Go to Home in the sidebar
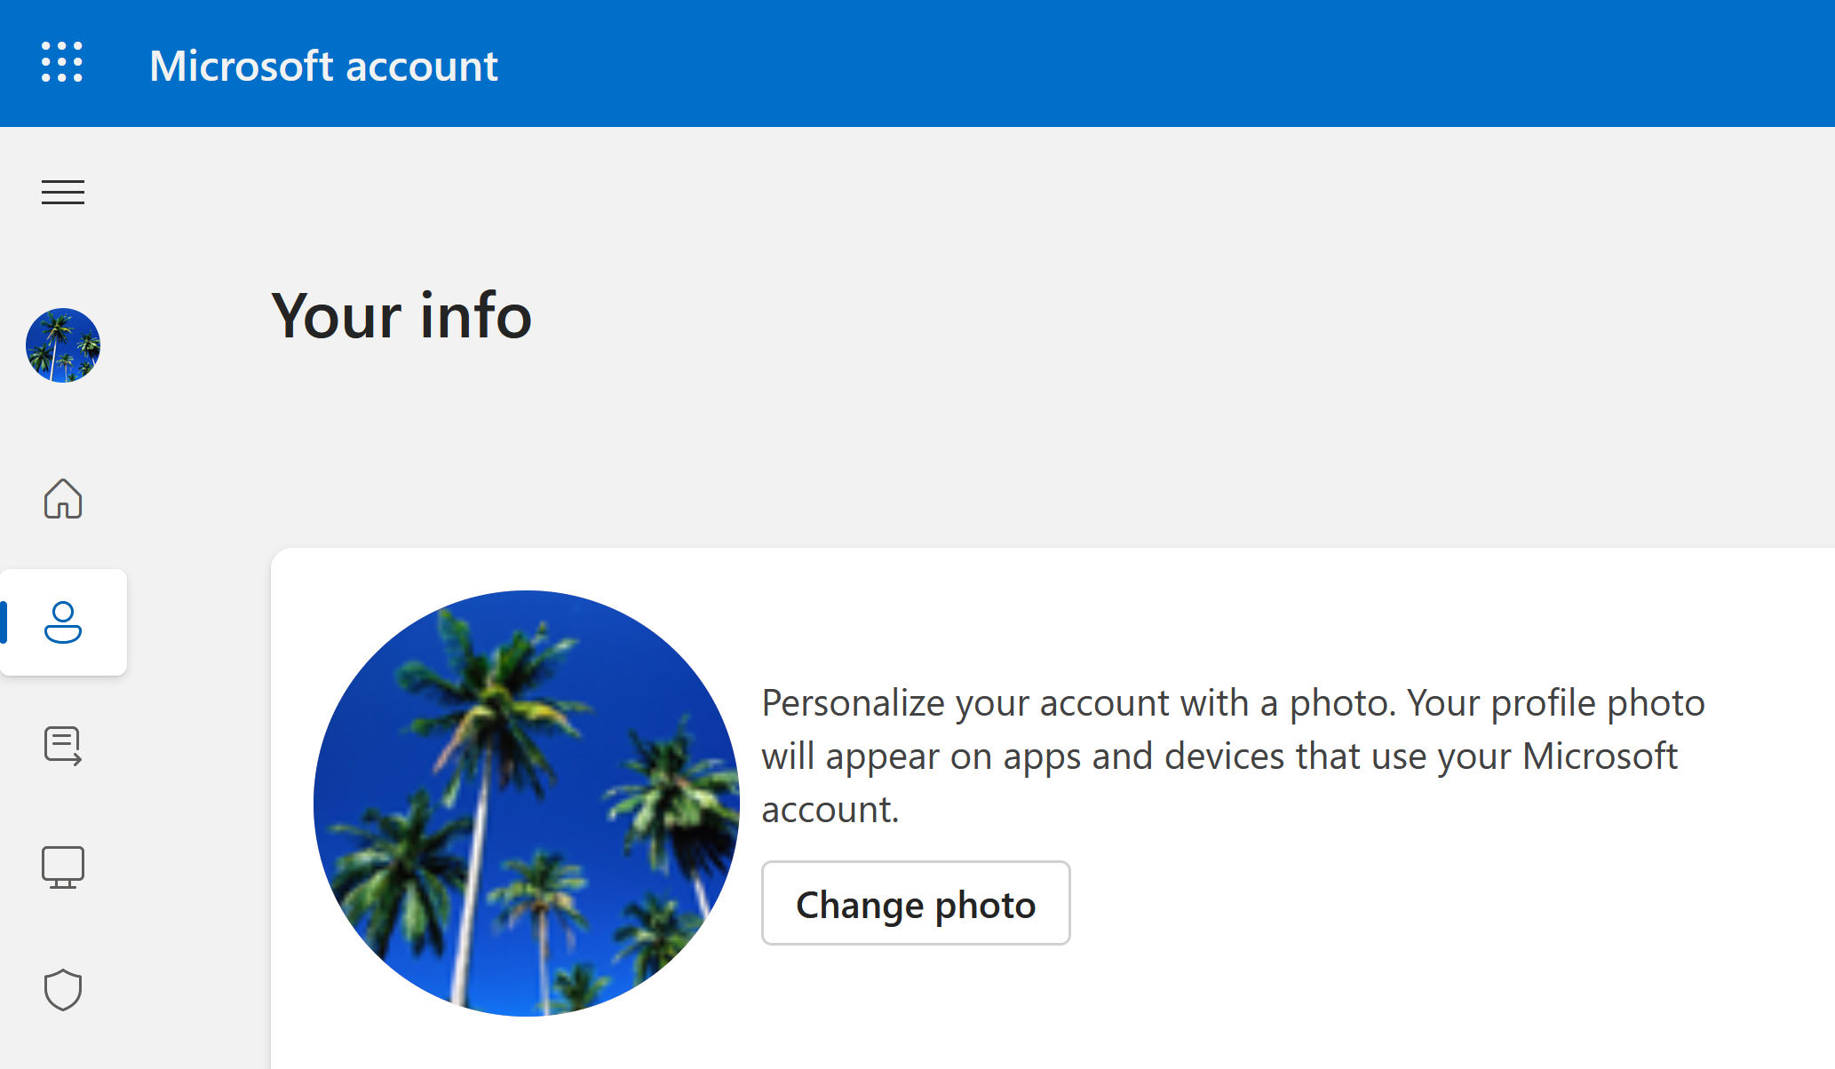 pyautogui.click(x=63, y=498)
